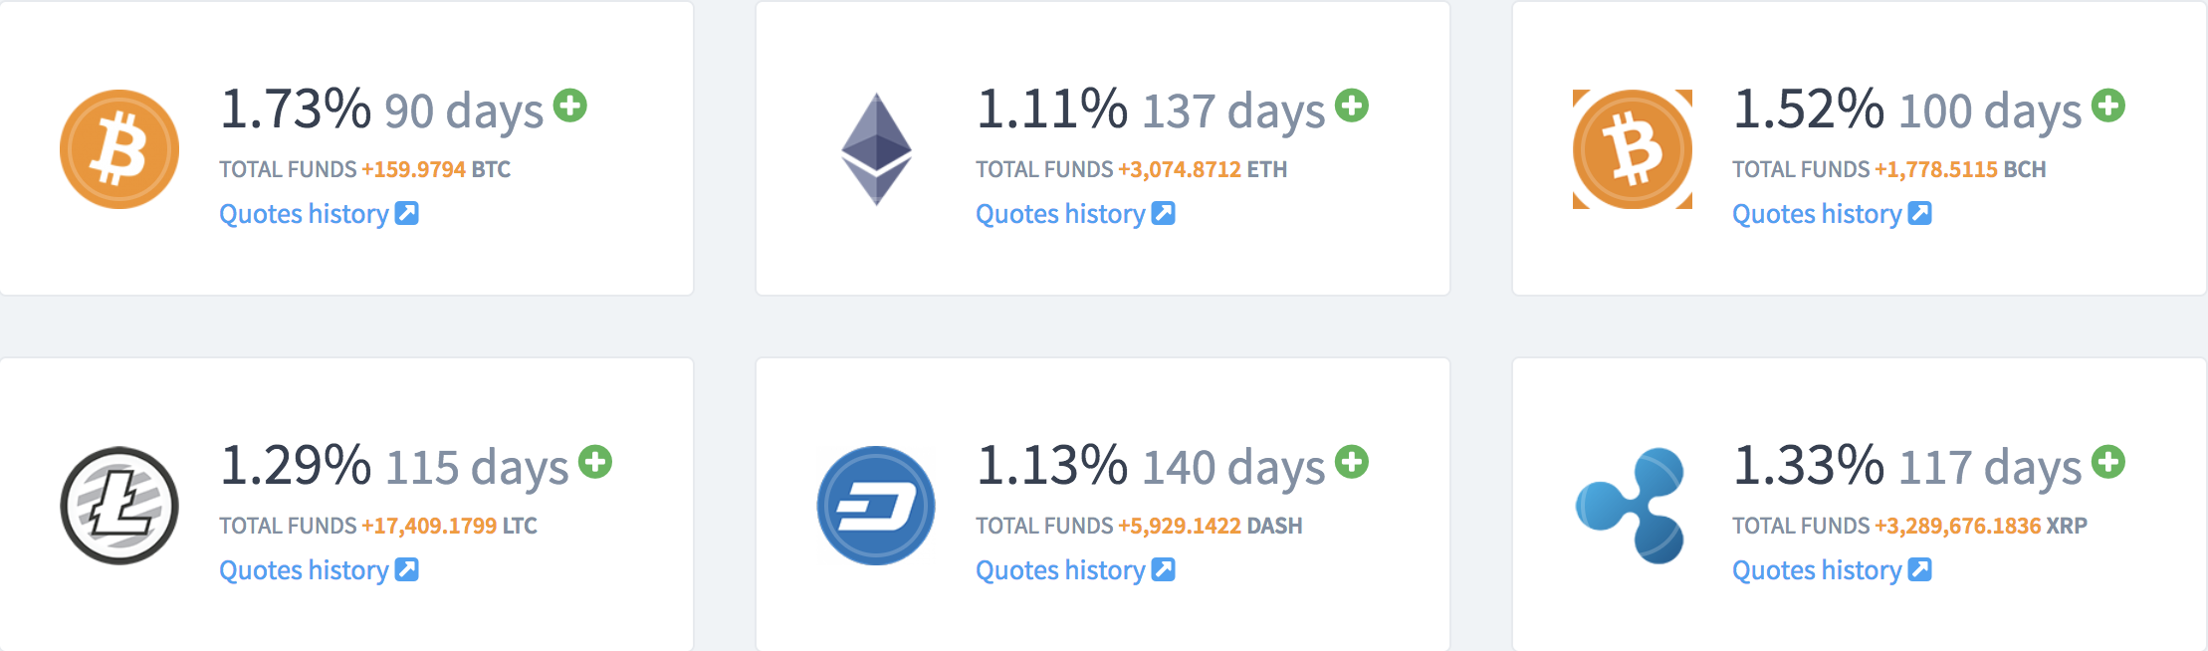The width and height of the screenshot is (2208, 651).
Task: Click the +3,289,676.1836 XRP total funds
Action: 1981,526
